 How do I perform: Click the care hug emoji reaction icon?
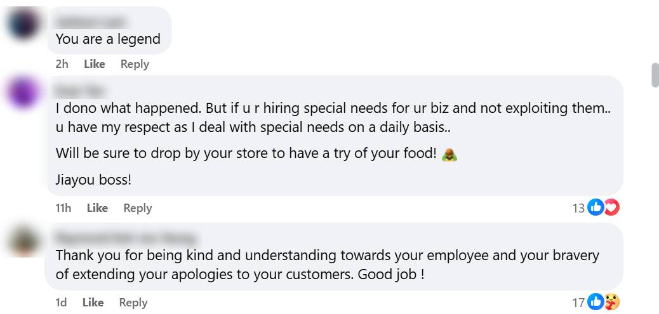[611, 302]
